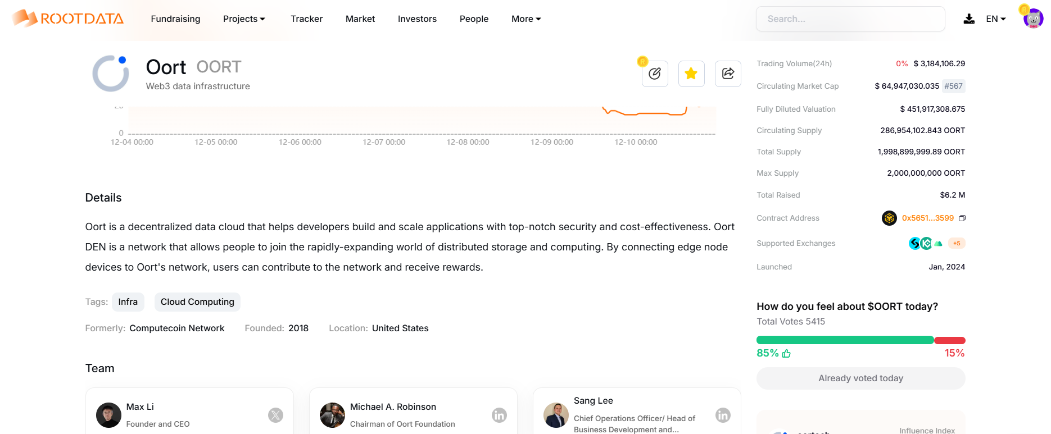Screen dimensions: 1051x434
Task: Expand the More dropdown menu
Action: [x=526, y=19]
